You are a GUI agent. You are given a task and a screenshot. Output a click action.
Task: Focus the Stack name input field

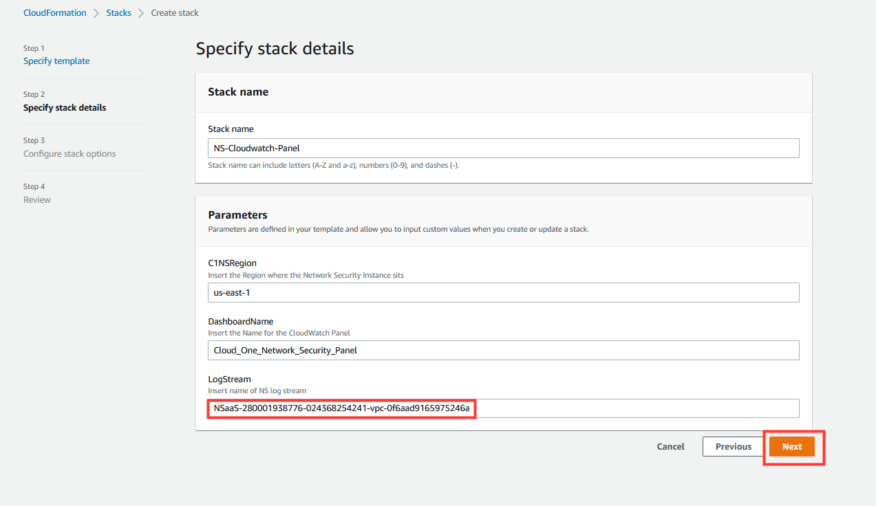504,148
